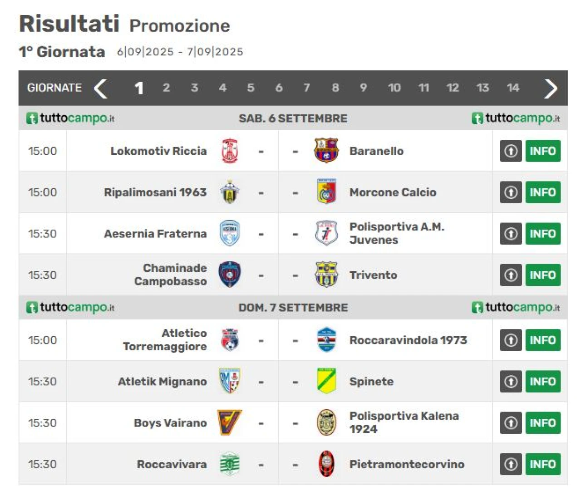Click the Roccavivara green striped logo

230,464
